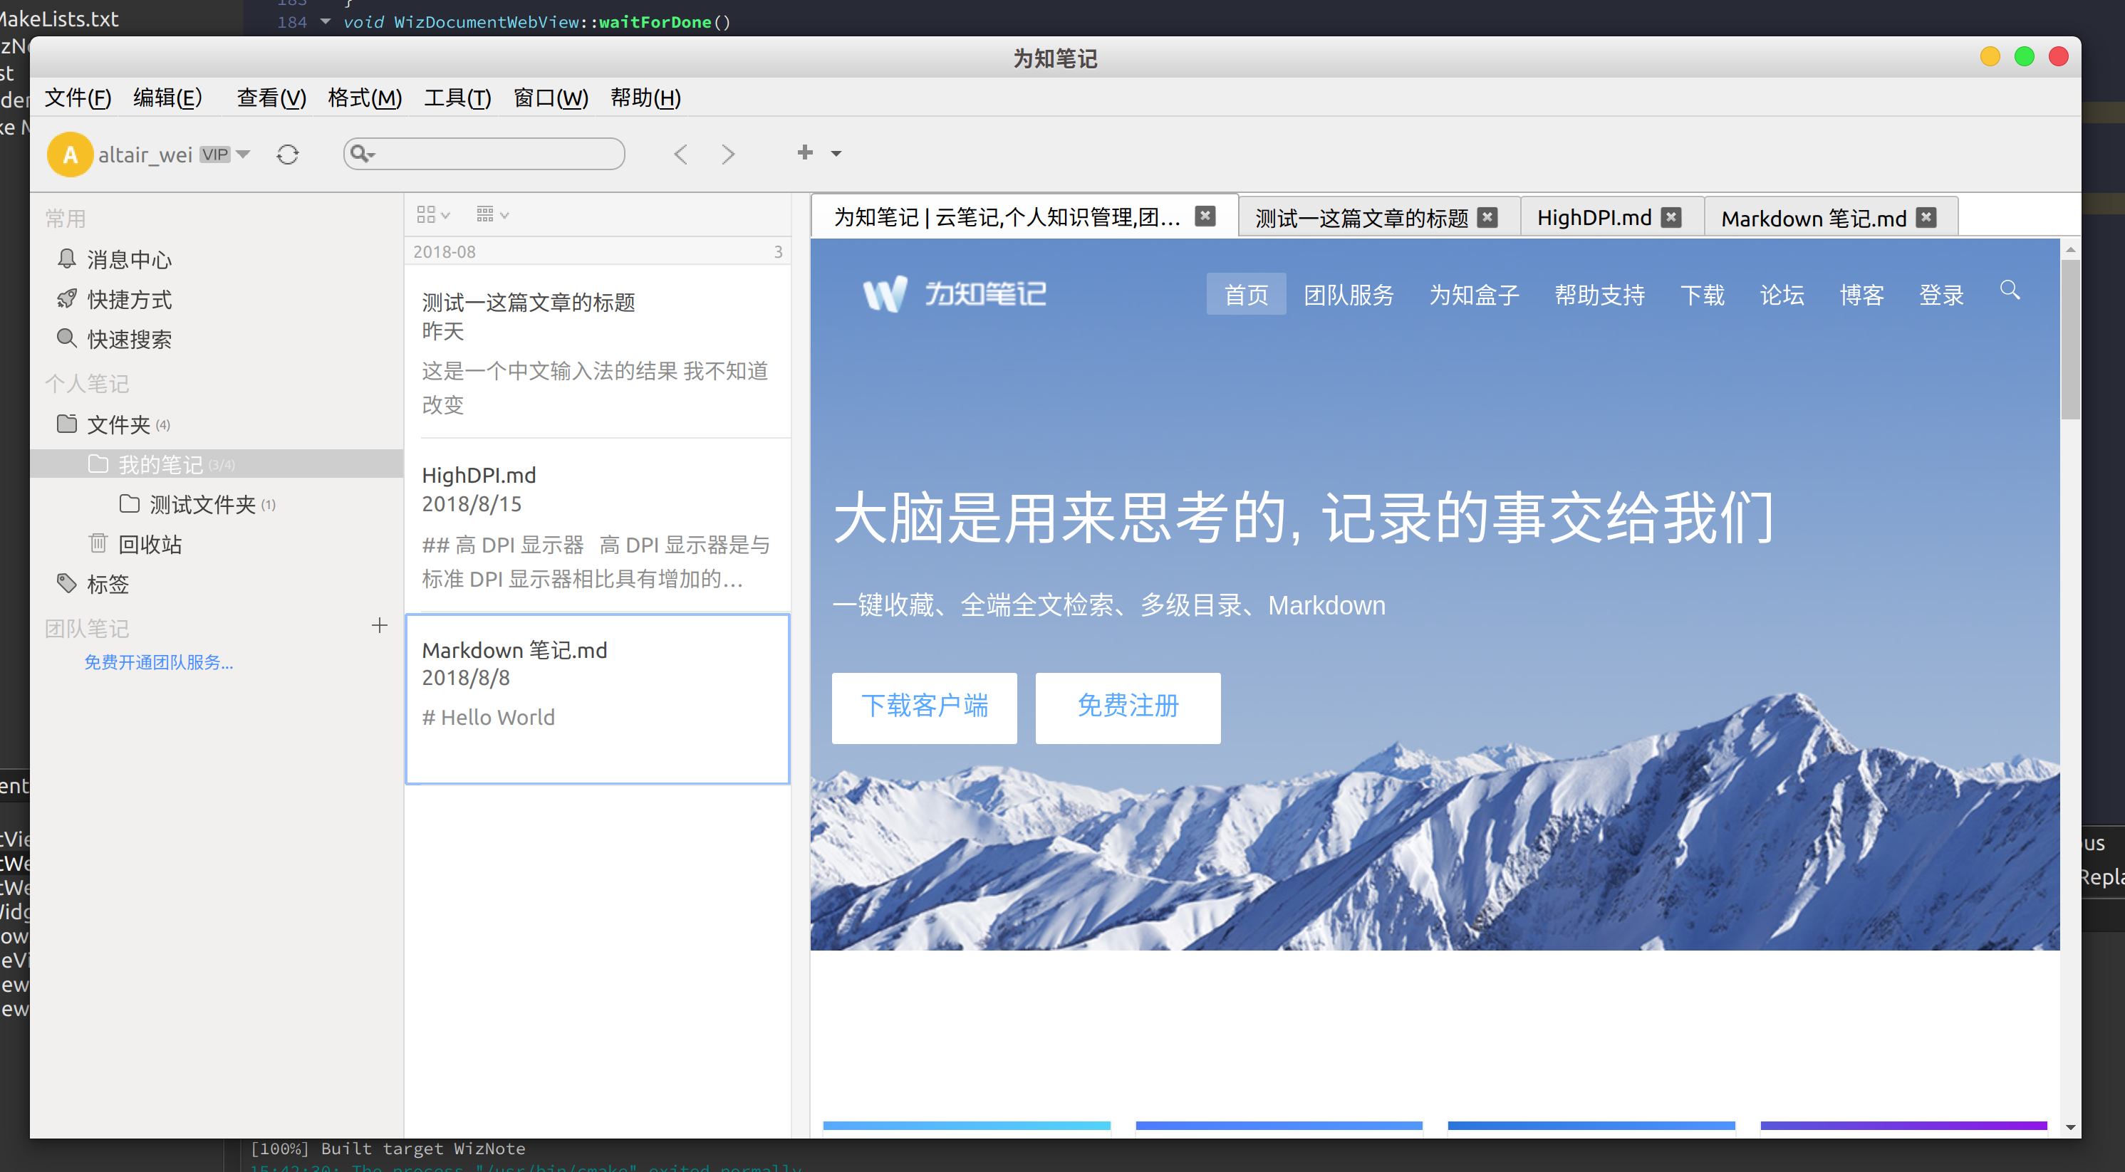This screenshot has height=1172, width=2125.
Task: Open the 格式(M) menu
Action: [365, 98]
